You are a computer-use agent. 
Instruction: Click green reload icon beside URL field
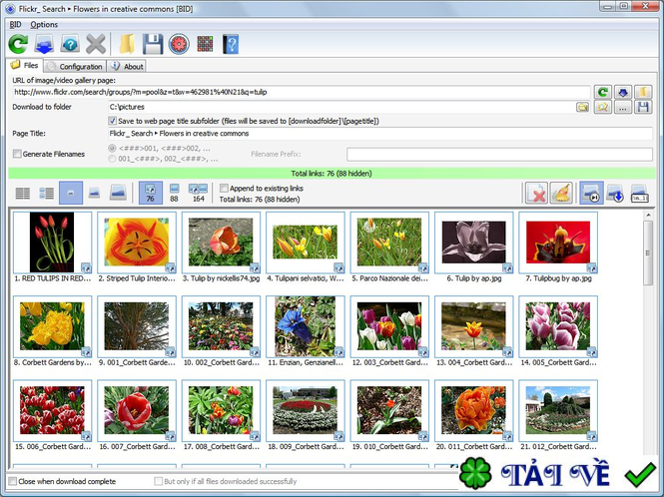pos(603,92)
